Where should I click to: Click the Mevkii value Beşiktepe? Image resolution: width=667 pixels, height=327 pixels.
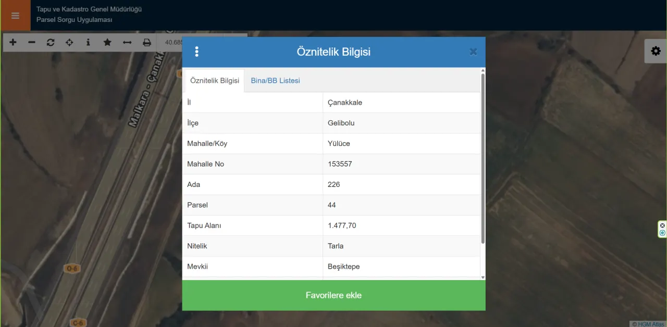tap(344, 267)
